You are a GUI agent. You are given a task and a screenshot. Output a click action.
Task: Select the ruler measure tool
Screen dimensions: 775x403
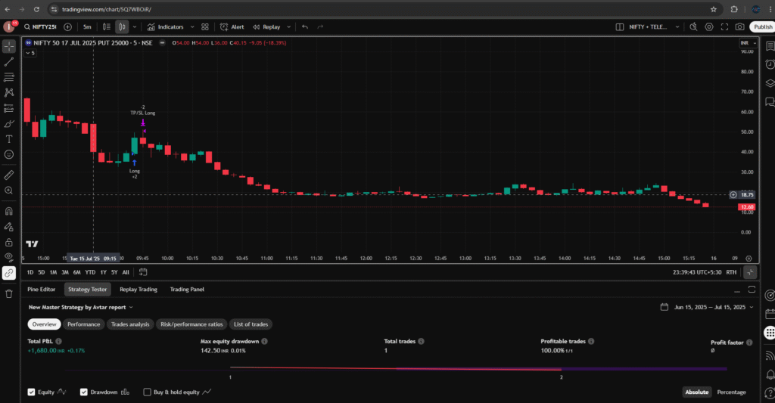tap(9, 175)
